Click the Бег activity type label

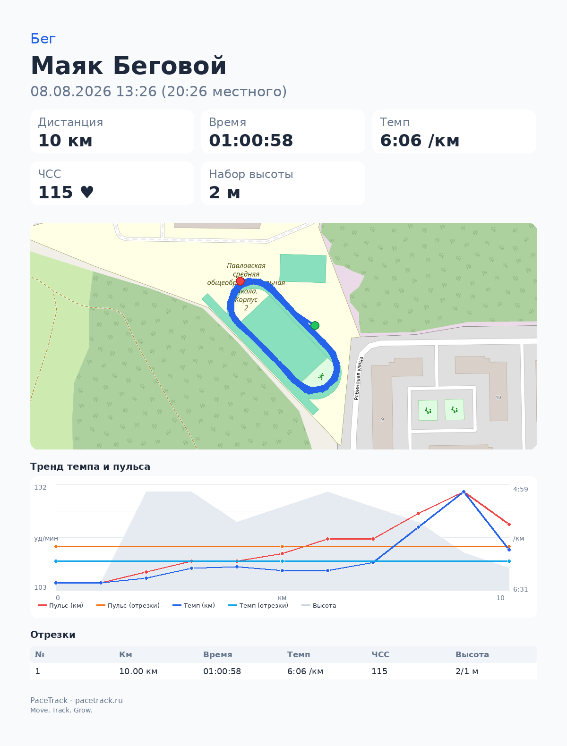pos(43,39)
